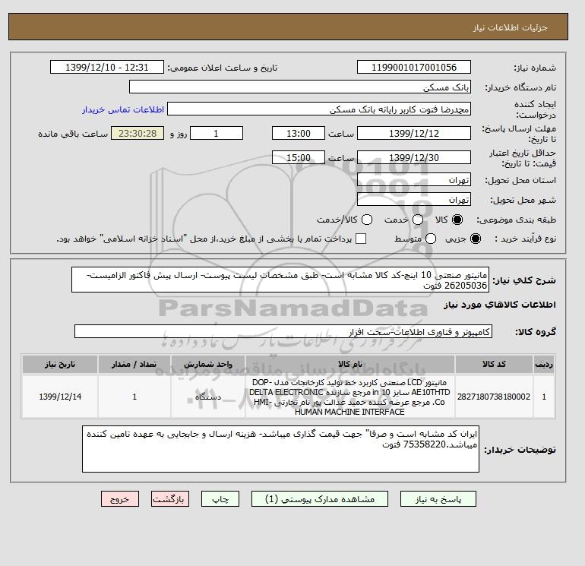
Task: Select the کالا/خدمت radio option
Action: coord(367,220)
